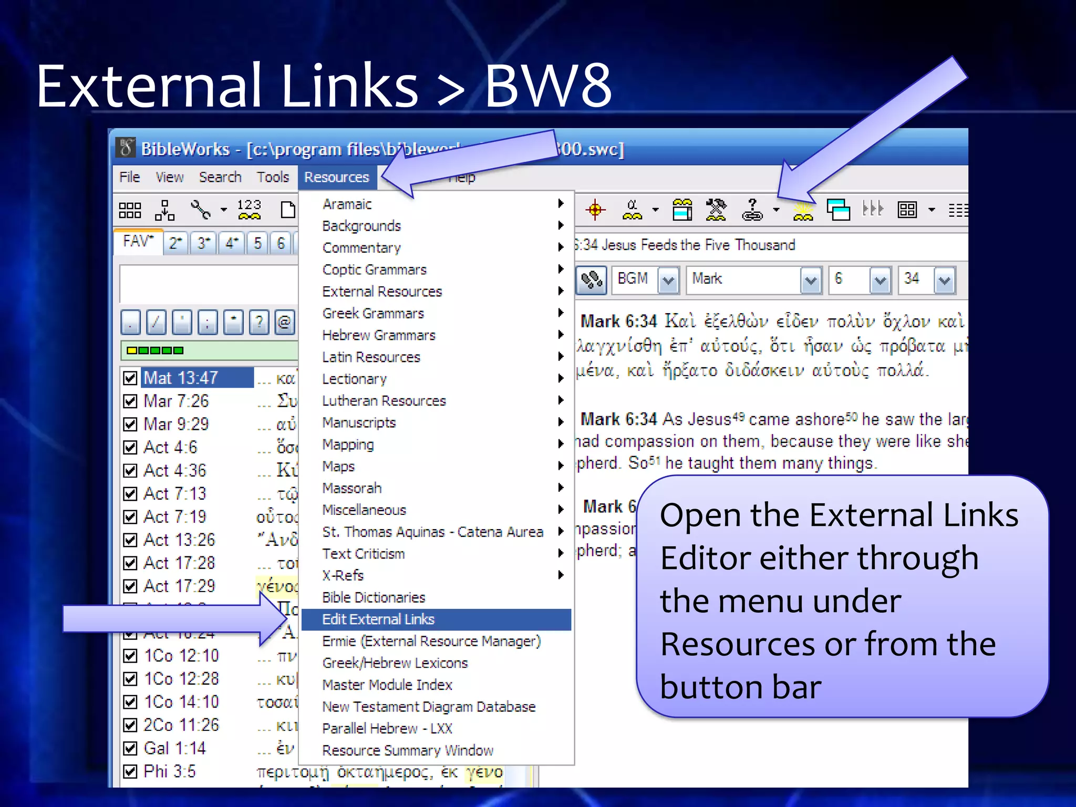The width and height of the screenshot is (1076, 807).
Task: Click the command line input field
Action: [x=209, y=284]
